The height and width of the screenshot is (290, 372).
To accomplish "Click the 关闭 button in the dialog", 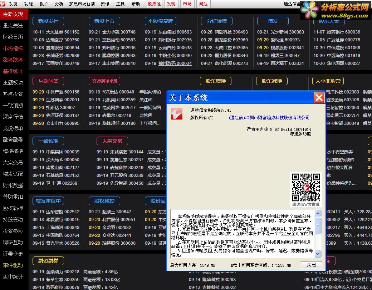I will [311, 265].
